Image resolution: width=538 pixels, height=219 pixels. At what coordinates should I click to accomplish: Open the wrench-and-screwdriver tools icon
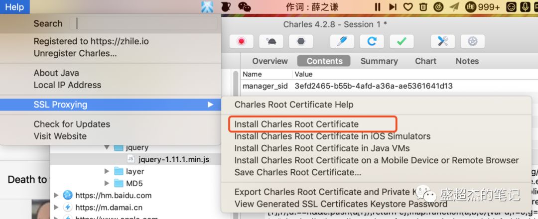click(443, 41)
